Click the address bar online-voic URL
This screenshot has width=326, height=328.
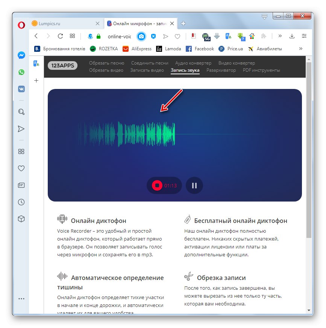[x=119, y=37]
